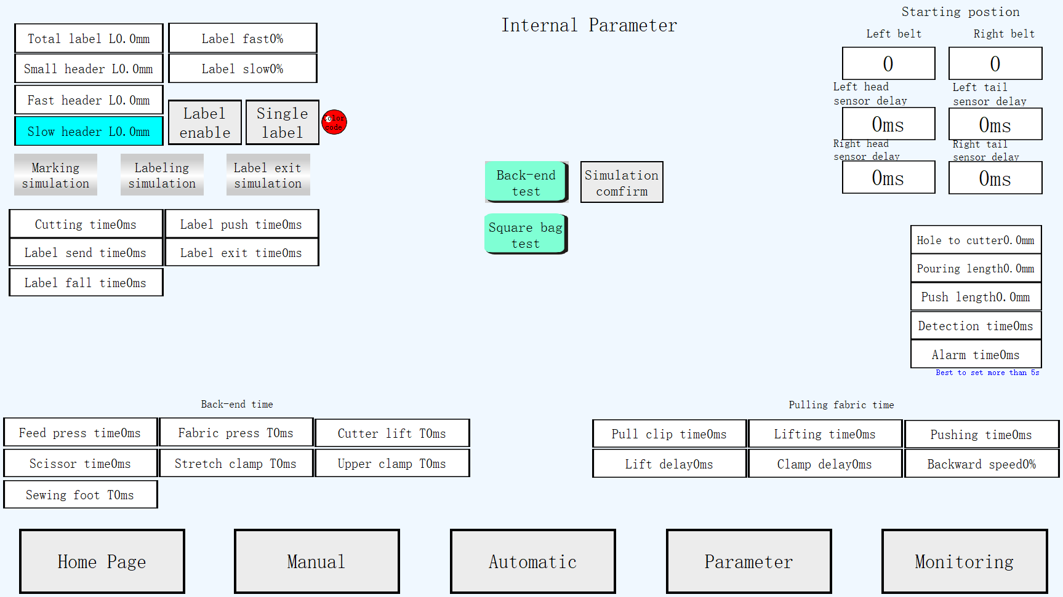Start the Back-end test
Image resolution: width=1063 pixels, height=597 pixels.
tap(526, 182)
